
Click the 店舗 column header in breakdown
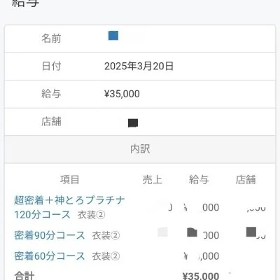pyautogui.click(x=246, y=180)
